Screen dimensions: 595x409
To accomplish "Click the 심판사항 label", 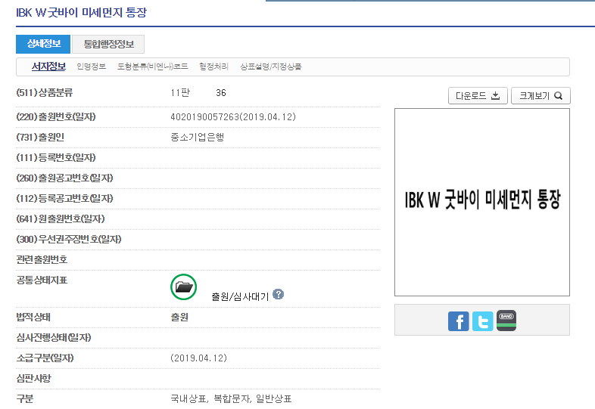I will 33,378.
